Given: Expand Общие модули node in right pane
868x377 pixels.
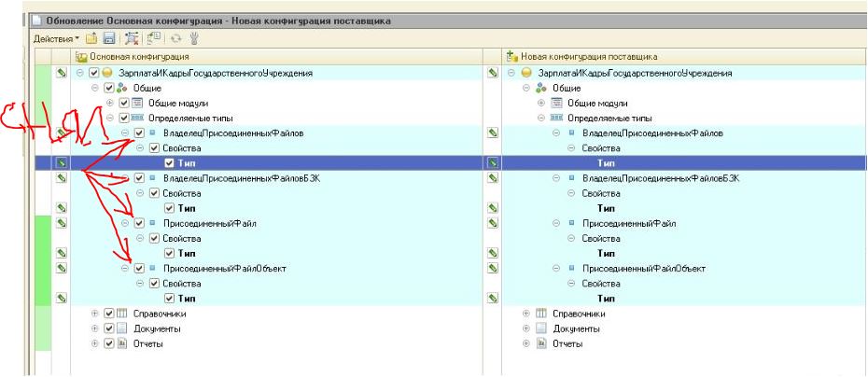Looking at the screenshot, I should coord(541,103).
